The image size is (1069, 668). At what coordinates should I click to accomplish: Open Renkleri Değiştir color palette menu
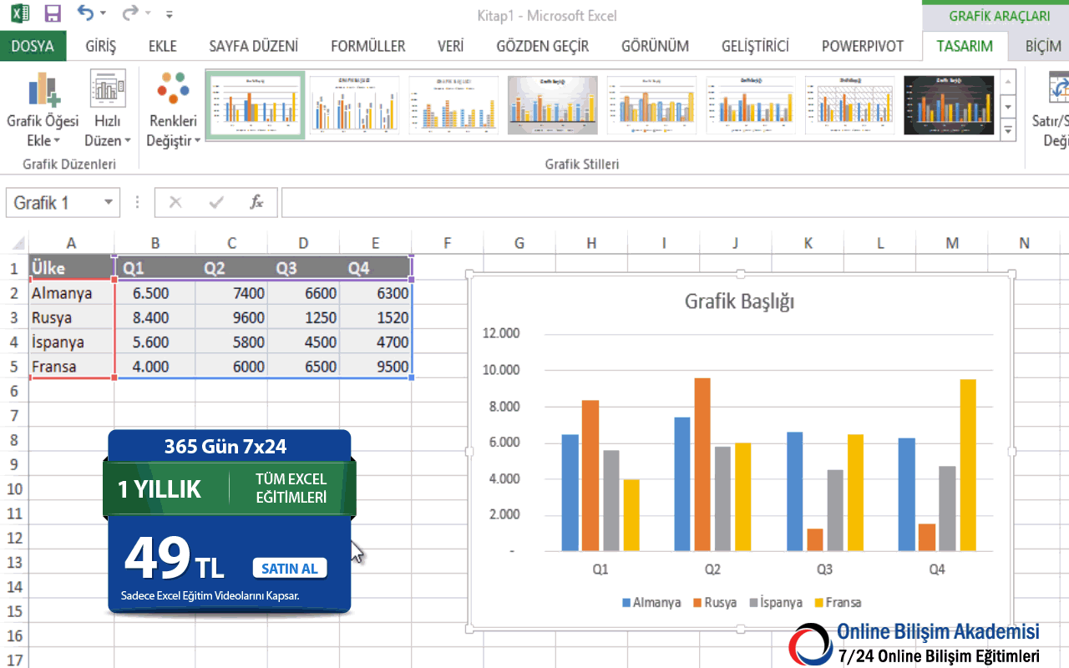[173, 109]
